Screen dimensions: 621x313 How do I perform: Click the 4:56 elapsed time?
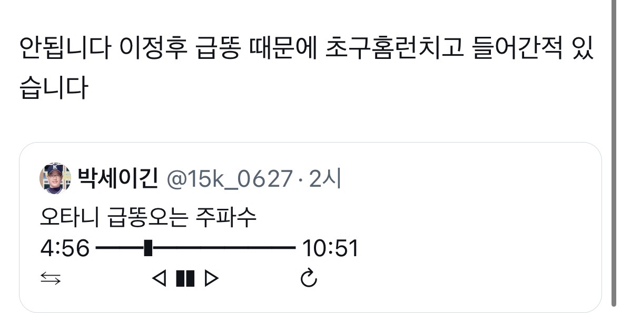click(65, 248)
